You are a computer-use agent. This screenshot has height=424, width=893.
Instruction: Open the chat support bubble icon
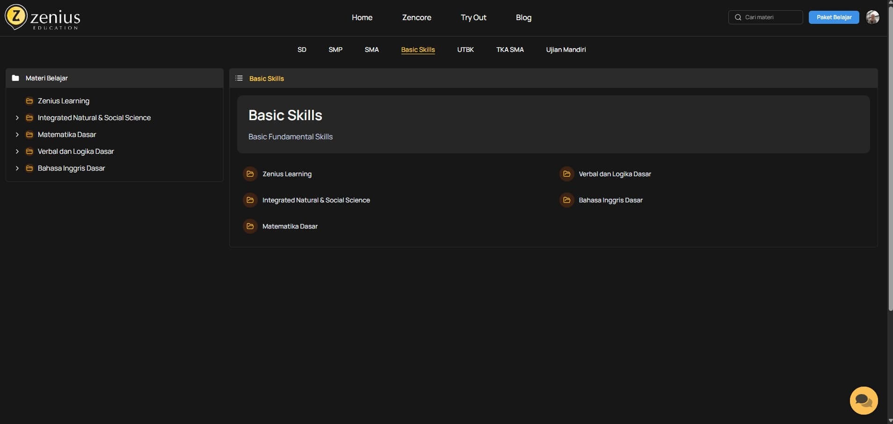864,401
